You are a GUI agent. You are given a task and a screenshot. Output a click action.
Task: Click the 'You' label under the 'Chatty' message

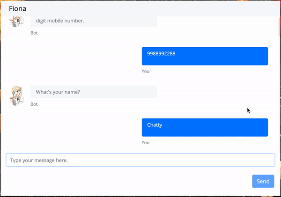click(146, 143)
